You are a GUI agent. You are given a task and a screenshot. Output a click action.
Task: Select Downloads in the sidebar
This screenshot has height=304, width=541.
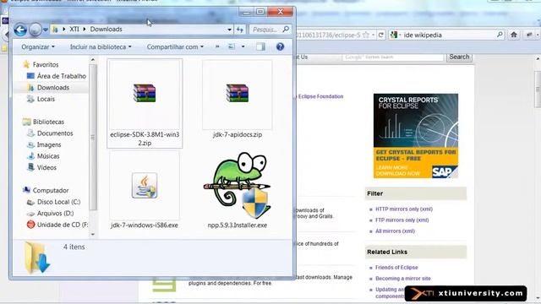[53, 88]
